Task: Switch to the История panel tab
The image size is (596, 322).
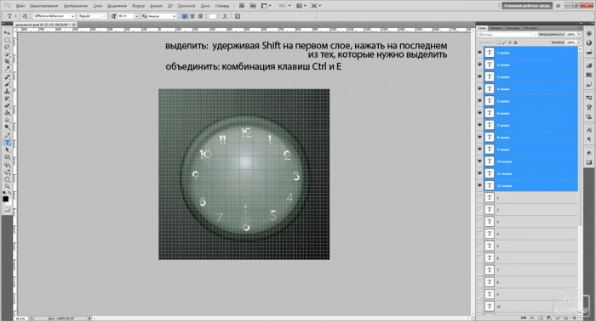Action: [x=530, y=28]
